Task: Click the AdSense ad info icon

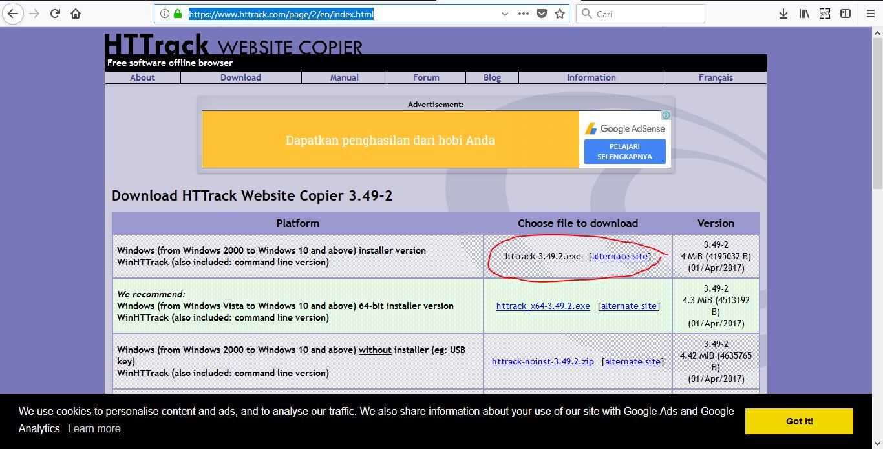Action: pos(666,115)
